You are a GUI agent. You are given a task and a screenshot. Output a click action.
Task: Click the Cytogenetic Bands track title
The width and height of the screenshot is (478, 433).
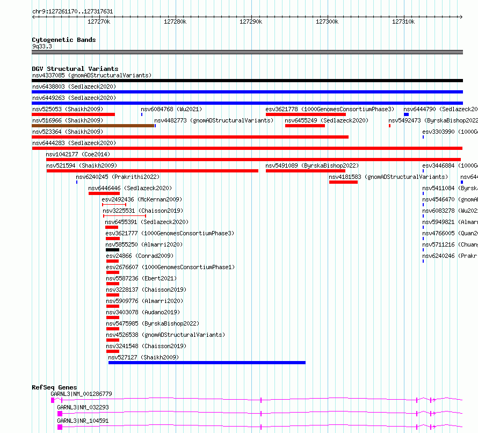(64, 40)
